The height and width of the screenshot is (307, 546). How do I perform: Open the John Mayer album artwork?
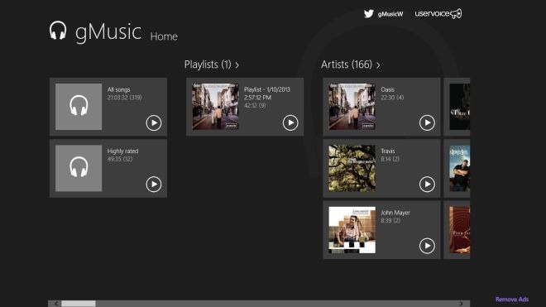click(x=352, y=230)
